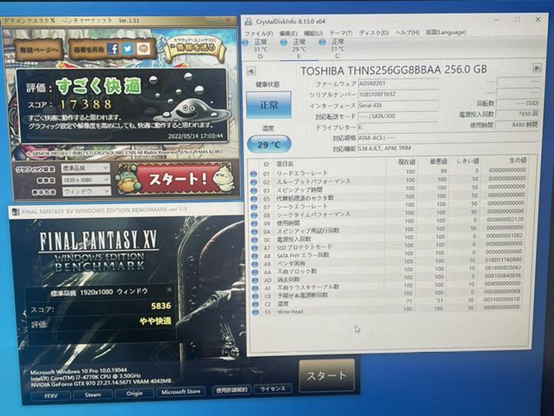This screenshot has height=416, width=554.
Task: Click status icon of 使用時間 row (ID 09)
Action: click(254, 223)
